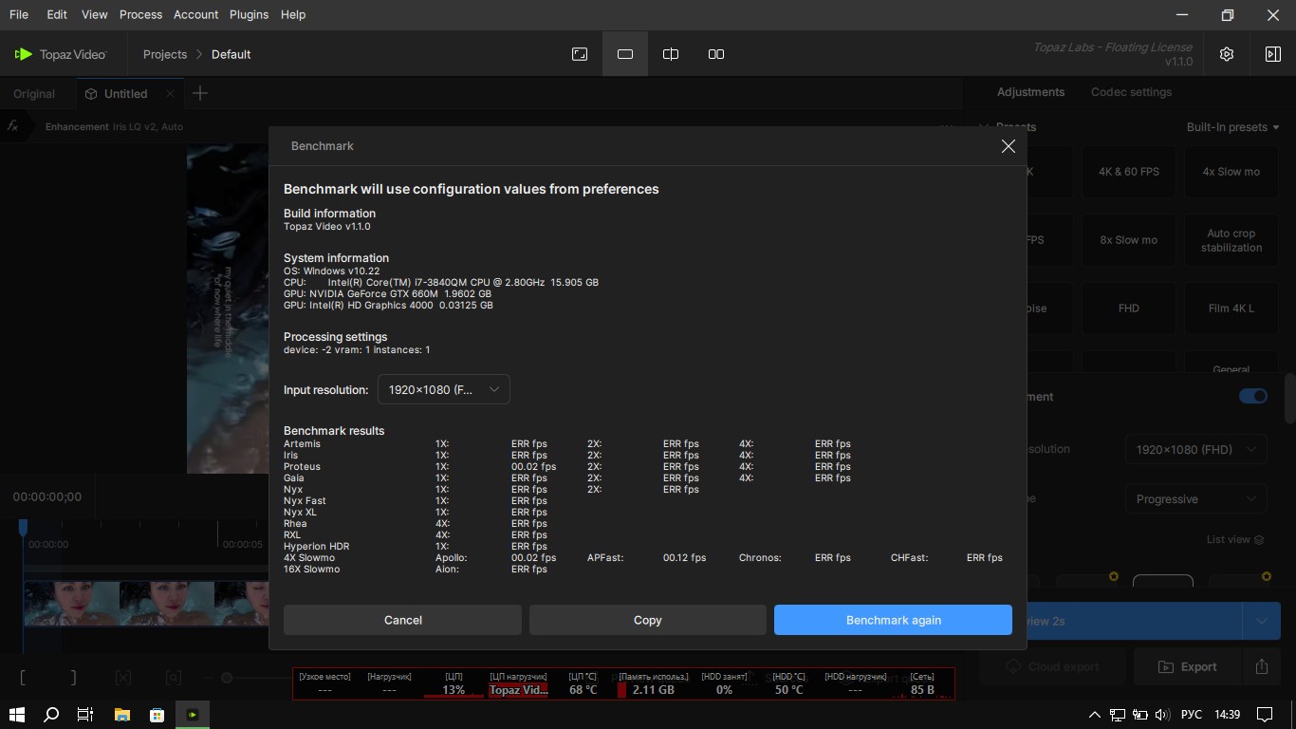Open the Input resolution dropdown
This screenshot has width=1296, height=729.
pos(444,389)
